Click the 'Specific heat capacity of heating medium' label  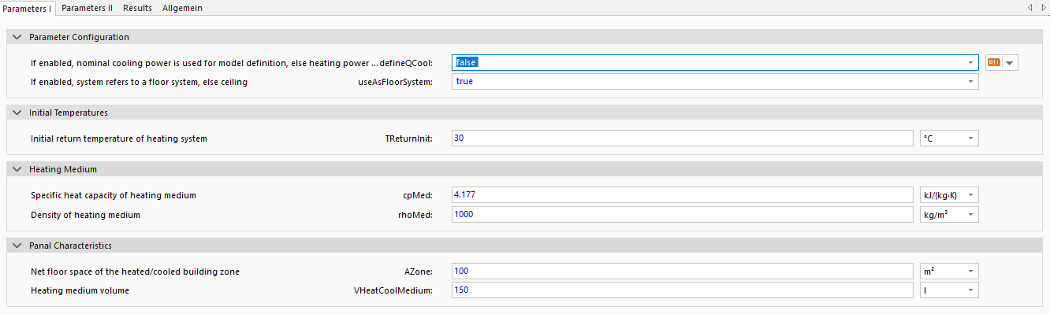(x=114, y=195)
